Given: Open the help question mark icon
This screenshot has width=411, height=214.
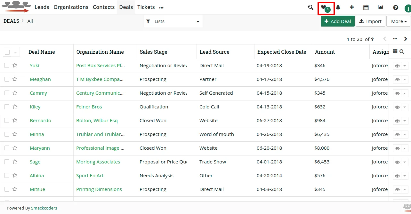Looking at the screenshot, I should (396, 7).
